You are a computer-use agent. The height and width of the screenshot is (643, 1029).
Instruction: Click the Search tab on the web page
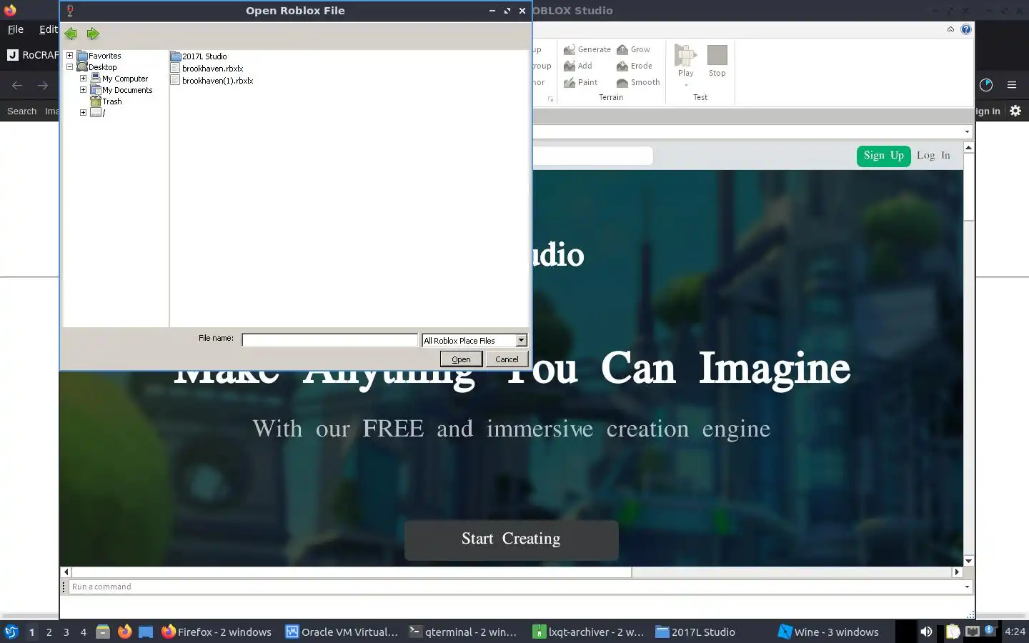tap(21, 111)
